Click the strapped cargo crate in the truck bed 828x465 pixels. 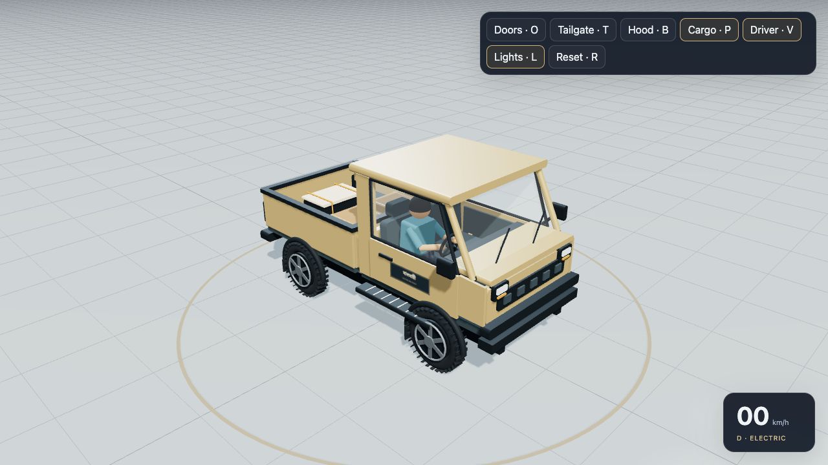pyautogui.click(x=331, y=198)
